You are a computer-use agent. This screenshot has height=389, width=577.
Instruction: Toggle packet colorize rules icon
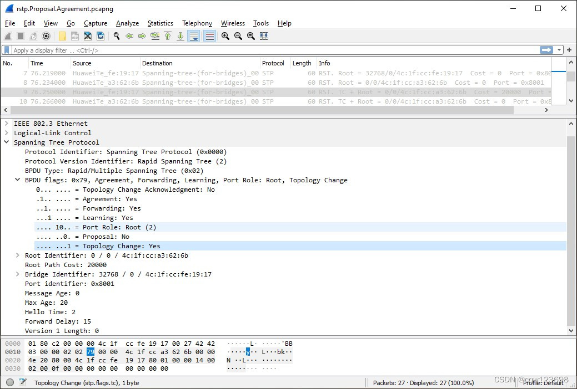pos(209,36)
